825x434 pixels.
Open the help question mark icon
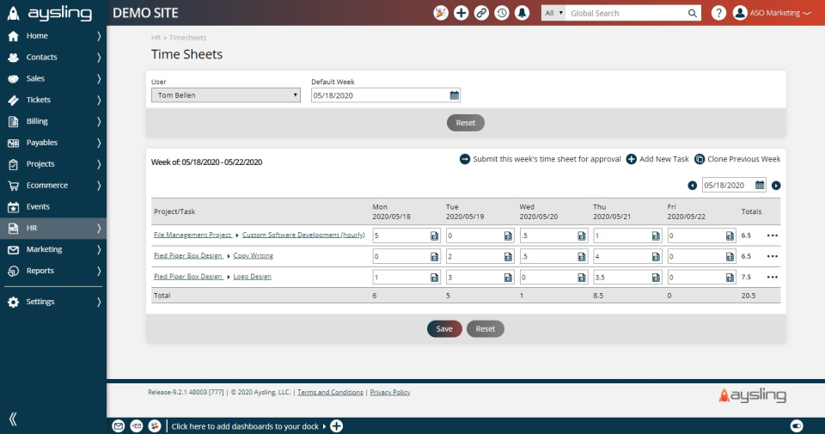(718, 13)
